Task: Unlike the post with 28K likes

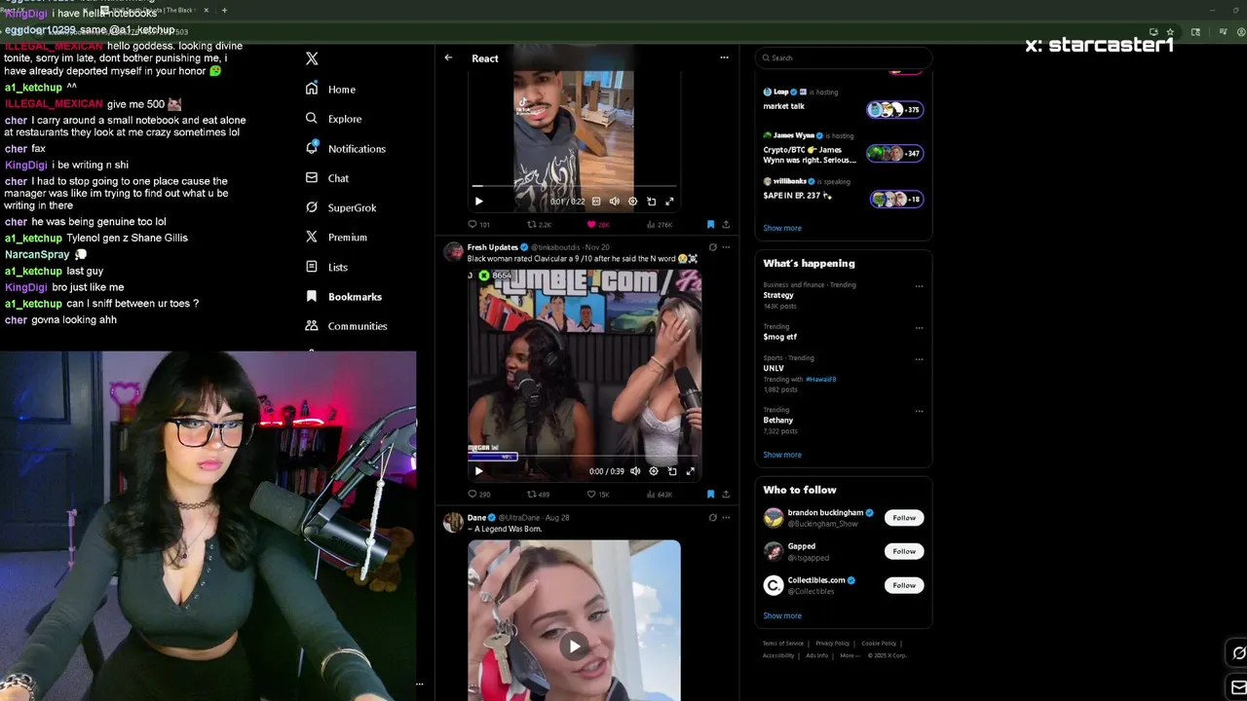Action: tap(597, 225)
